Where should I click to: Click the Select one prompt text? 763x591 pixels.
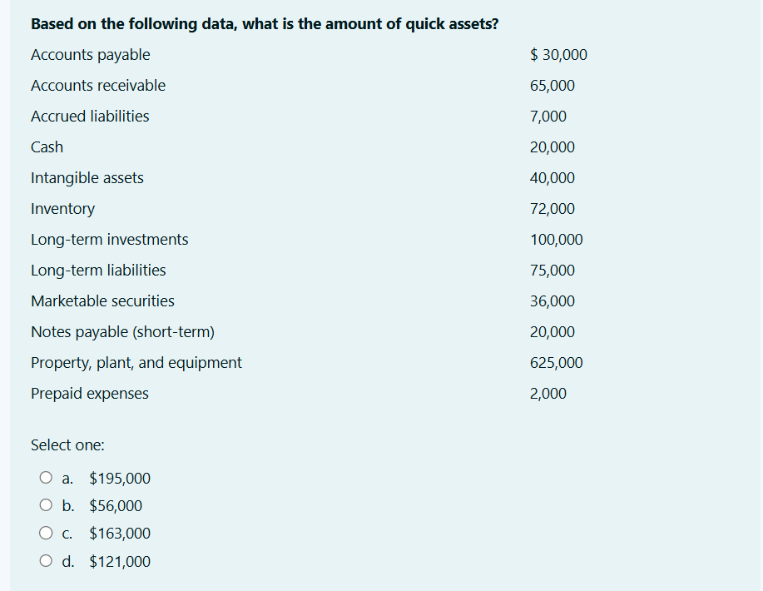67,444
